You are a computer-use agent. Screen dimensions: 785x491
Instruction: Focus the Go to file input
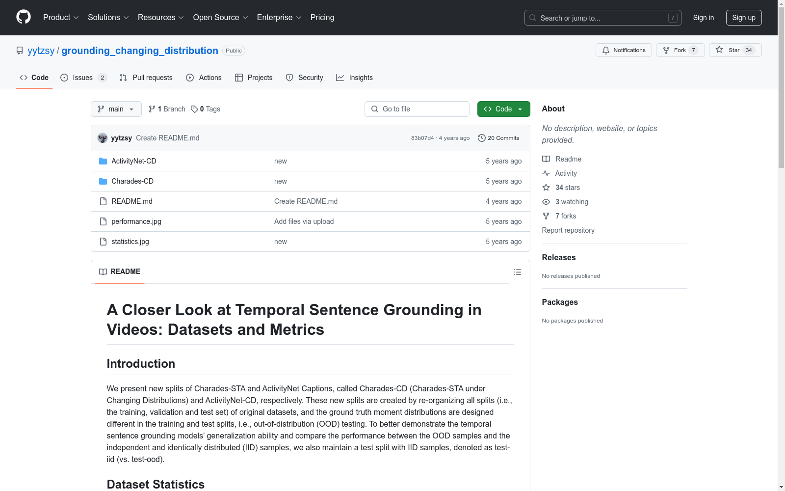(417, 109)
